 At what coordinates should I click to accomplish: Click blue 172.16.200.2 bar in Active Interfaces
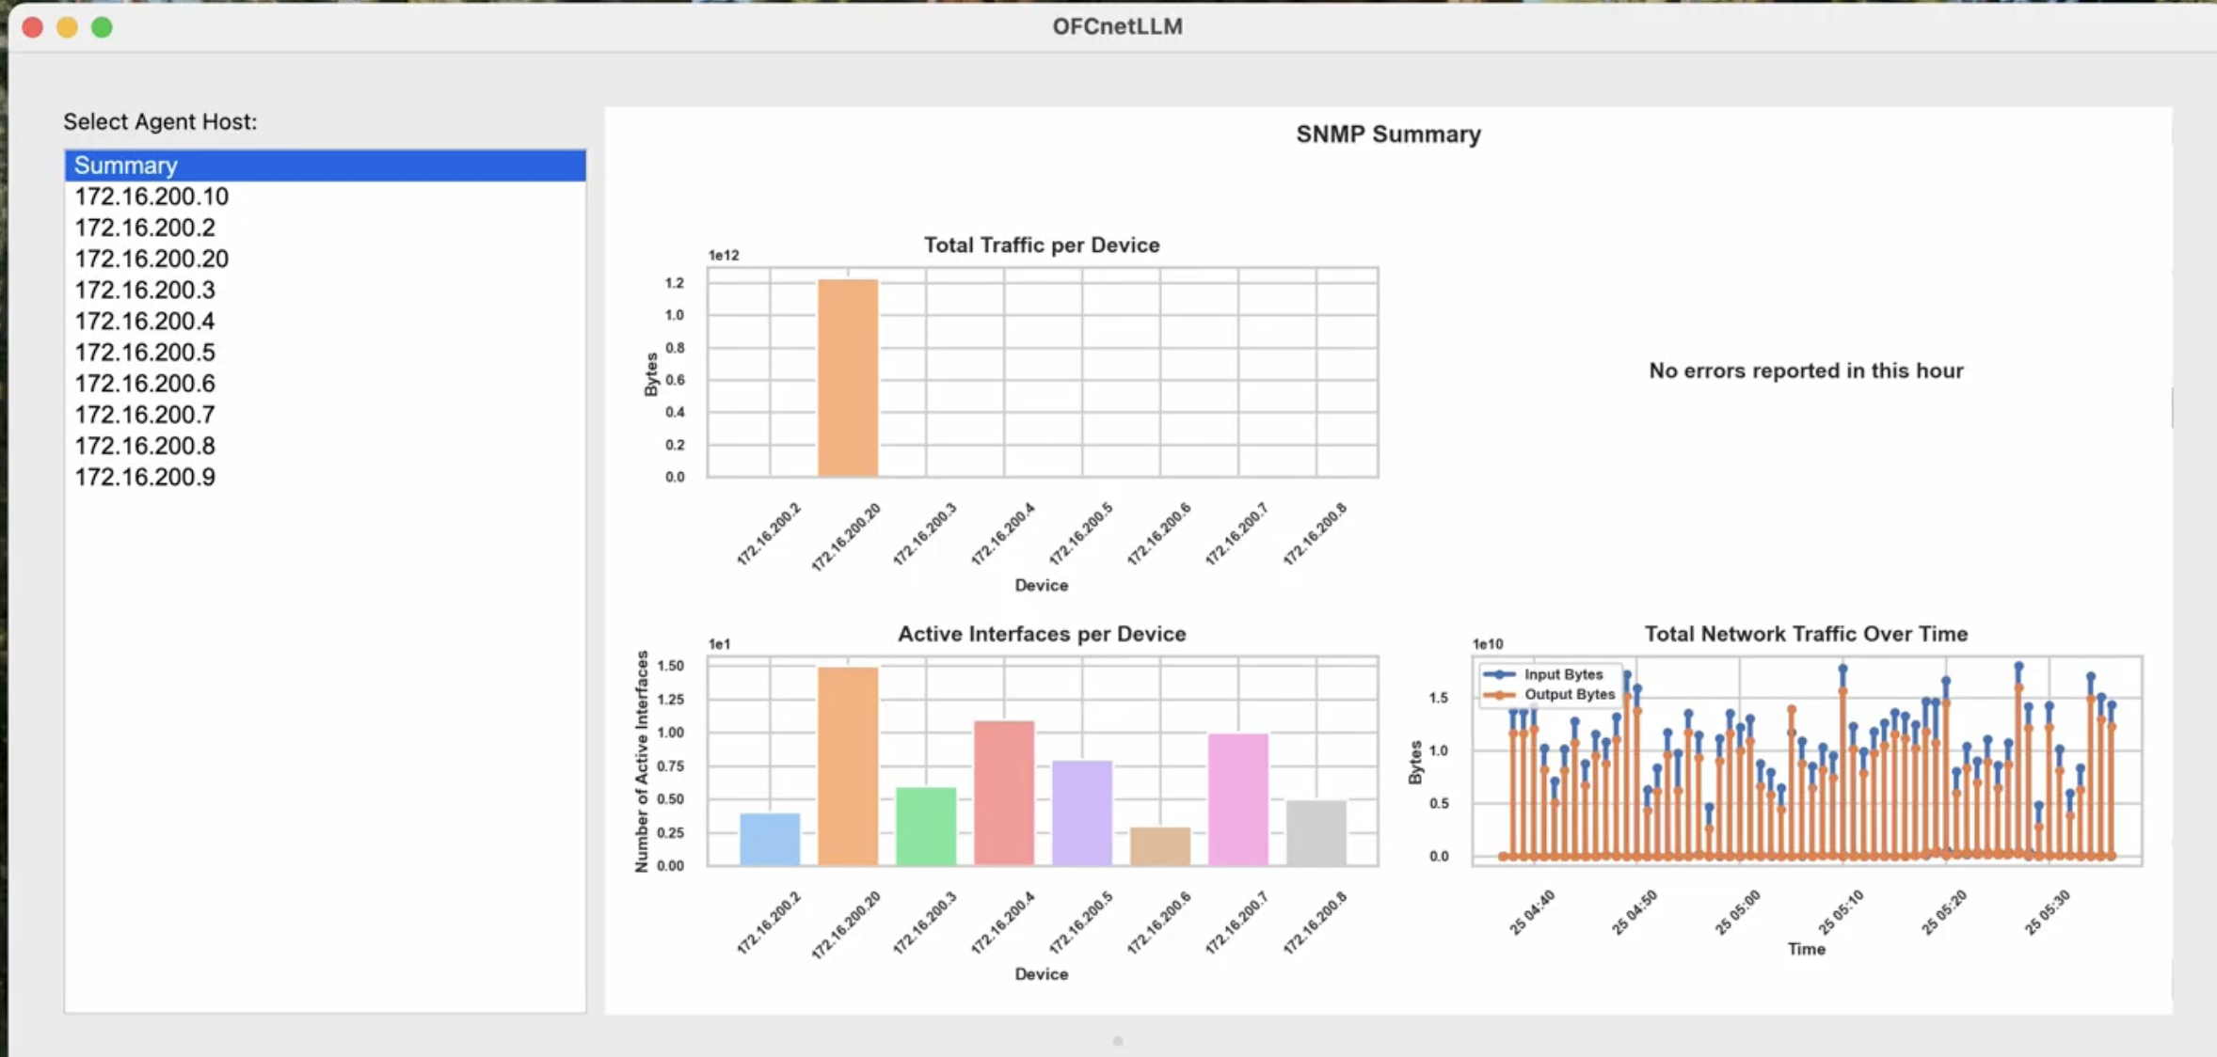pos(770,839)
